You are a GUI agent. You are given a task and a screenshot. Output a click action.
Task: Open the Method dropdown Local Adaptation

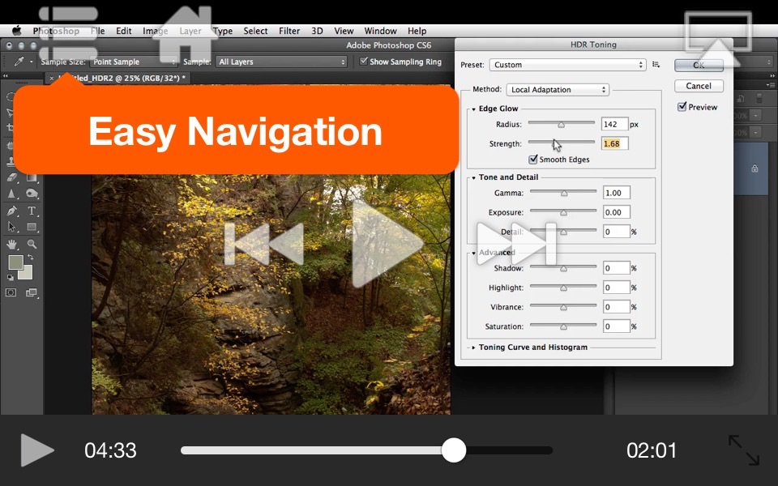(558, 90)
